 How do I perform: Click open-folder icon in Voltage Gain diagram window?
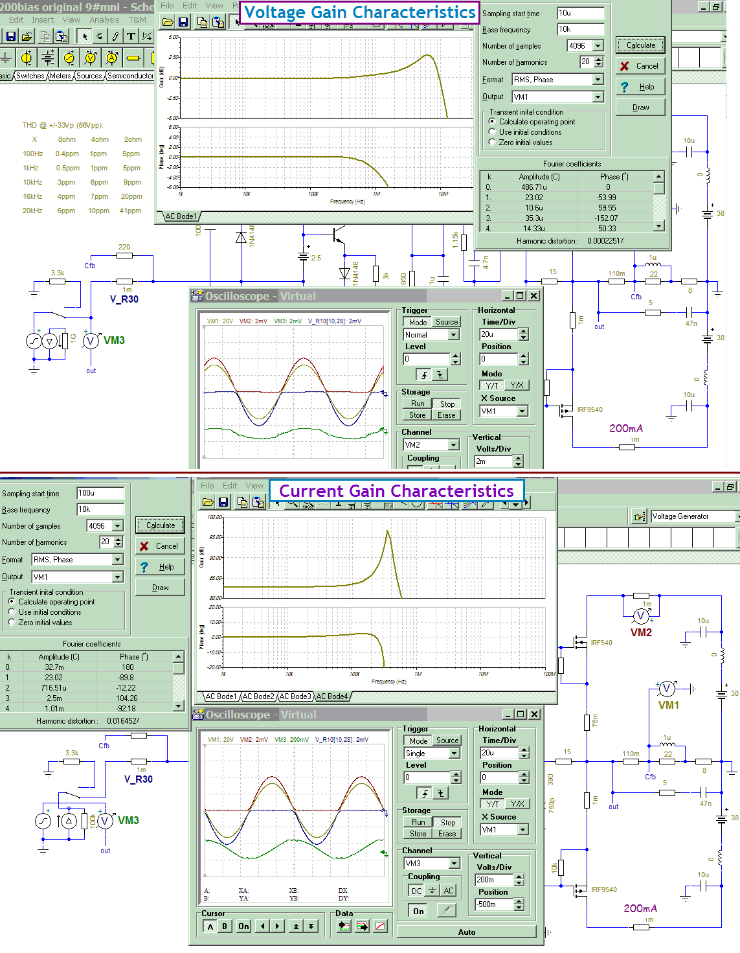pos(168,22)
